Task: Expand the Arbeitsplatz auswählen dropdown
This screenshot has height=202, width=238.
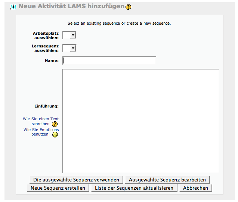Action: coord(69,35)
